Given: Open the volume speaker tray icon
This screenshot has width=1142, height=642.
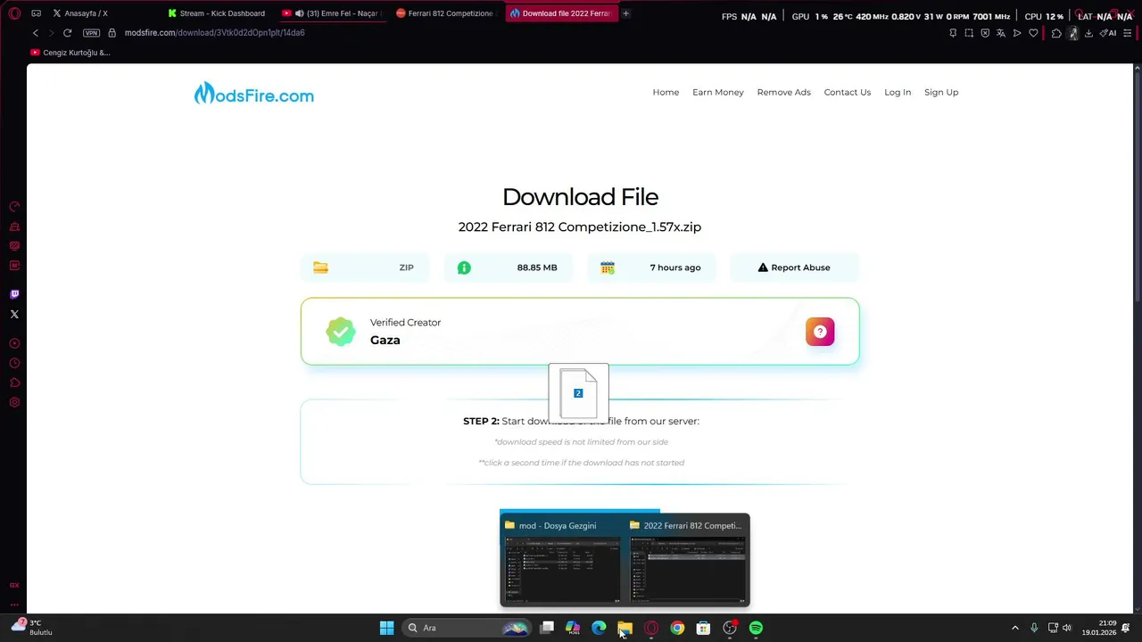Looking at the screenshot, I should click(x=1067, y=628).
